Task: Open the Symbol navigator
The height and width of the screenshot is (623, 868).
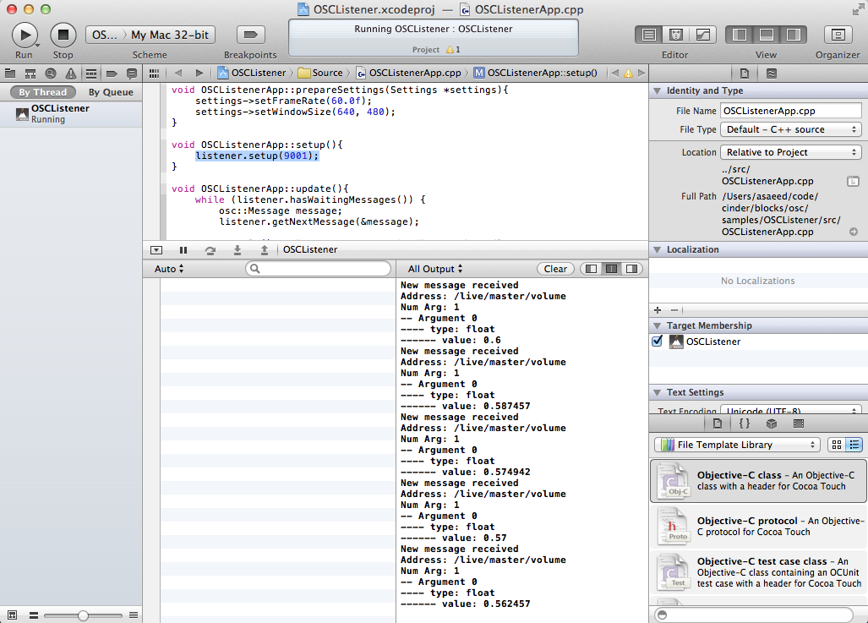Action: point(30,73)
